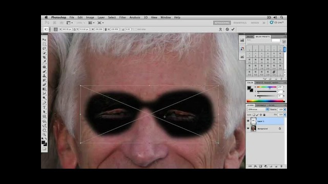Open the File menu

[72, 17]
